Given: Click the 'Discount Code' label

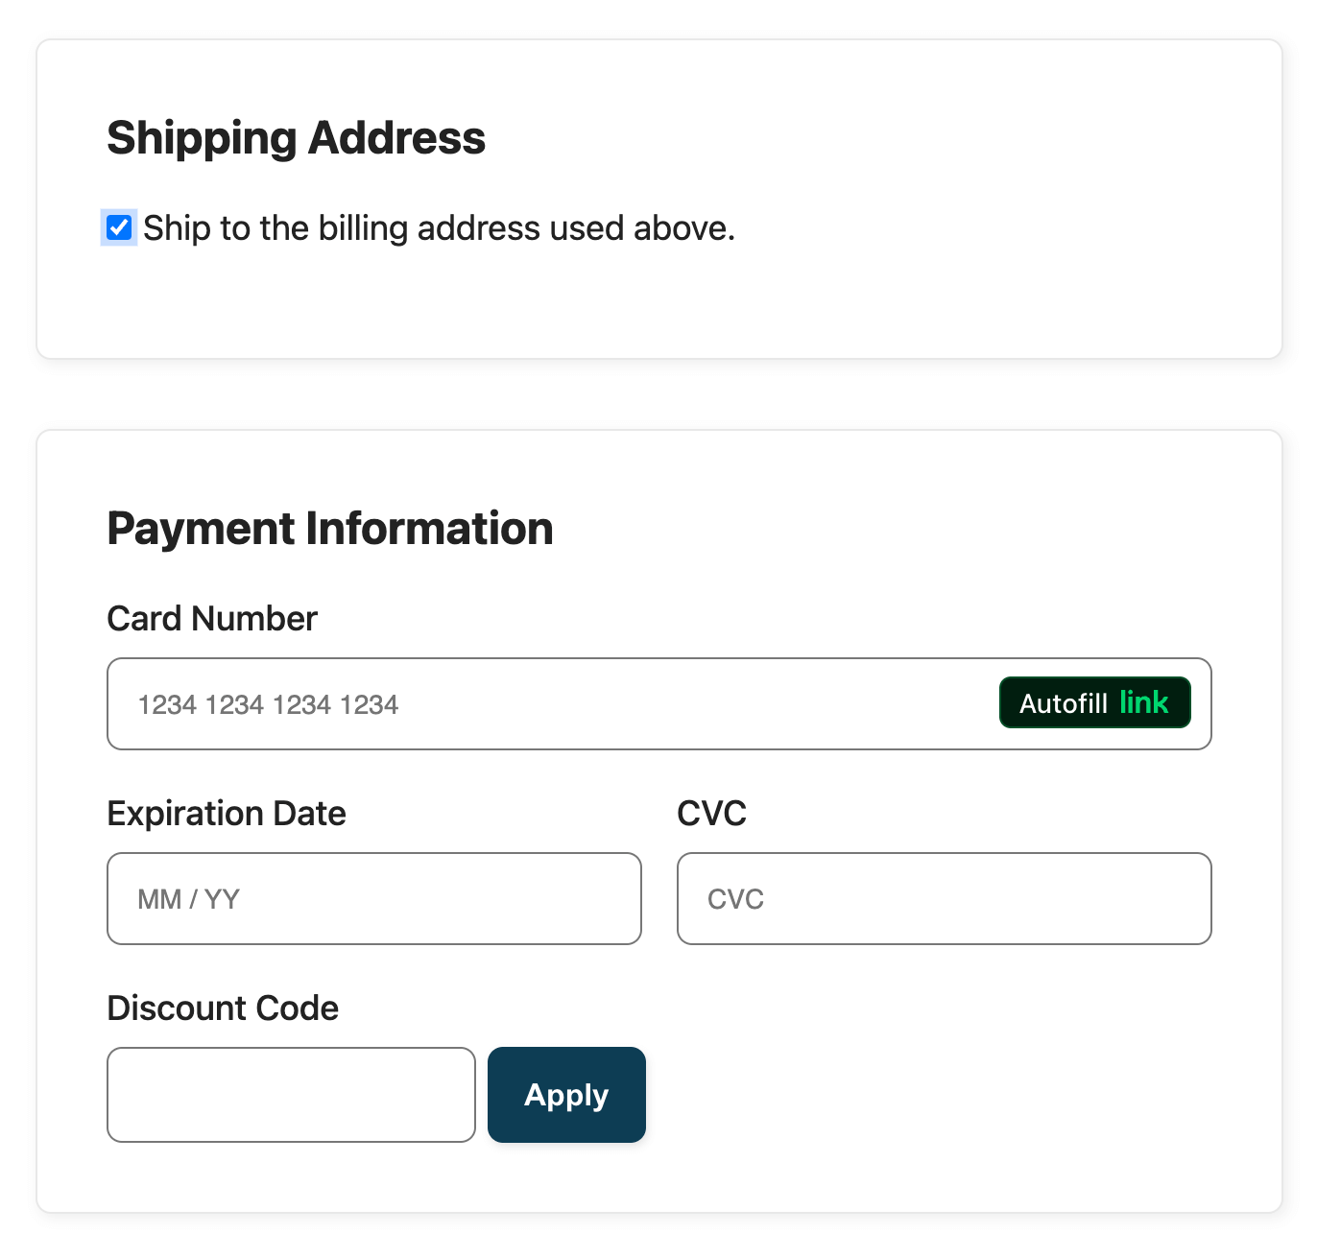Looking at the screenshot, I should [223, 1008].
